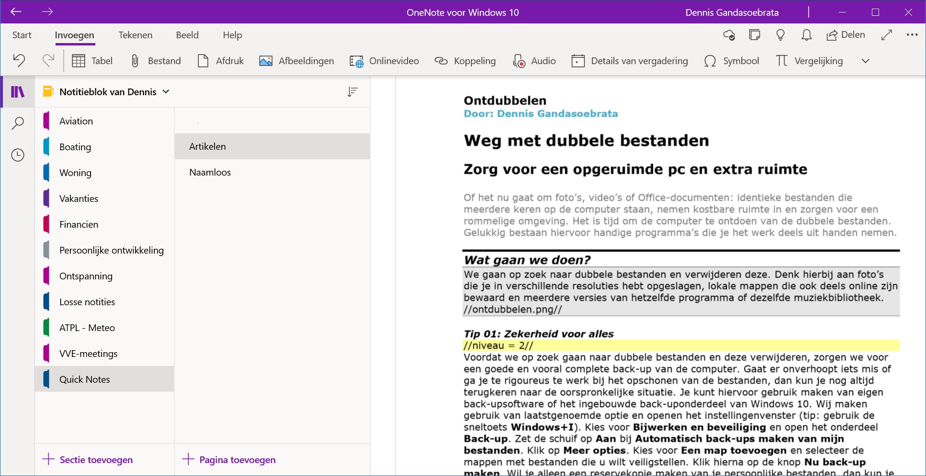926x476 pixels.
Task: Click the redo arrow icon
Action: (x=48, y=61)
